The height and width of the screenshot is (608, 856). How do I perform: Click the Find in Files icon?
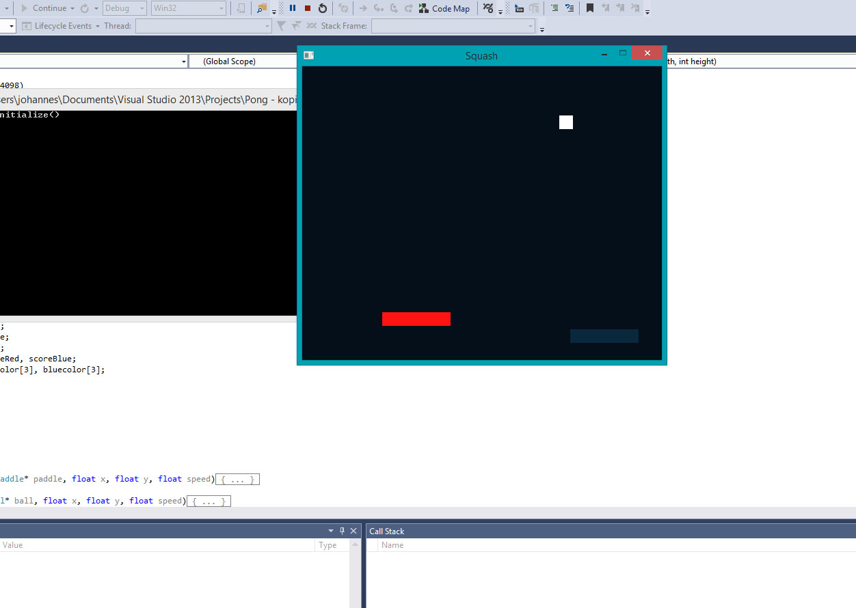click(262, 8)
